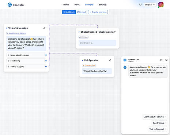Click the Restart button
This screenshot has width=170, height=135.
(x=81, y=12)
